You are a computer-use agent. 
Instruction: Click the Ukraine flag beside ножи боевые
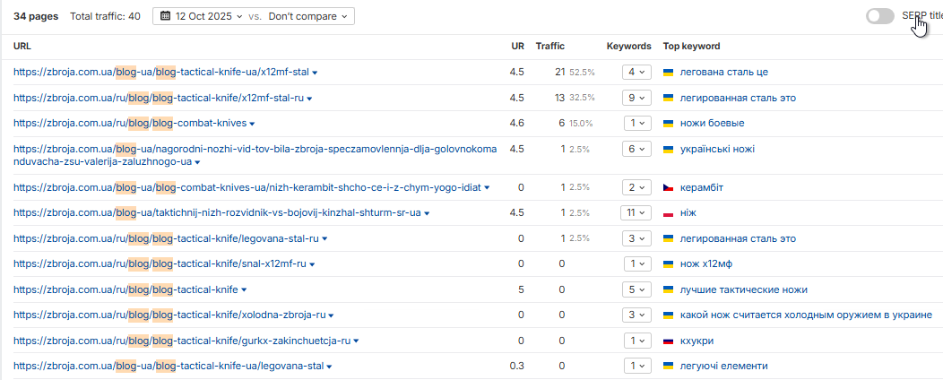coord(668,124)
